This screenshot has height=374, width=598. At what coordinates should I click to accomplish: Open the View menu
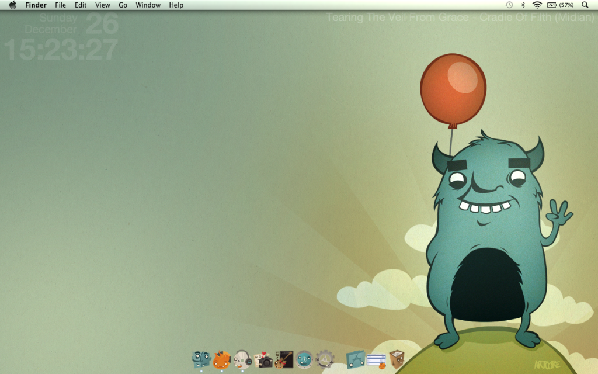pos(102,5)
